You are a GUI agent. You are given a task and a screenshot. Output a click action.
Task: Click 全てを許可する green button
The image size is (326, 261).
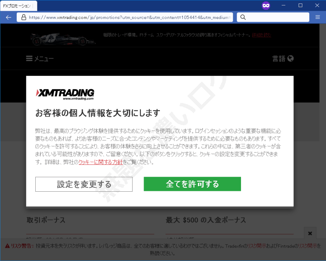[192, 184]
